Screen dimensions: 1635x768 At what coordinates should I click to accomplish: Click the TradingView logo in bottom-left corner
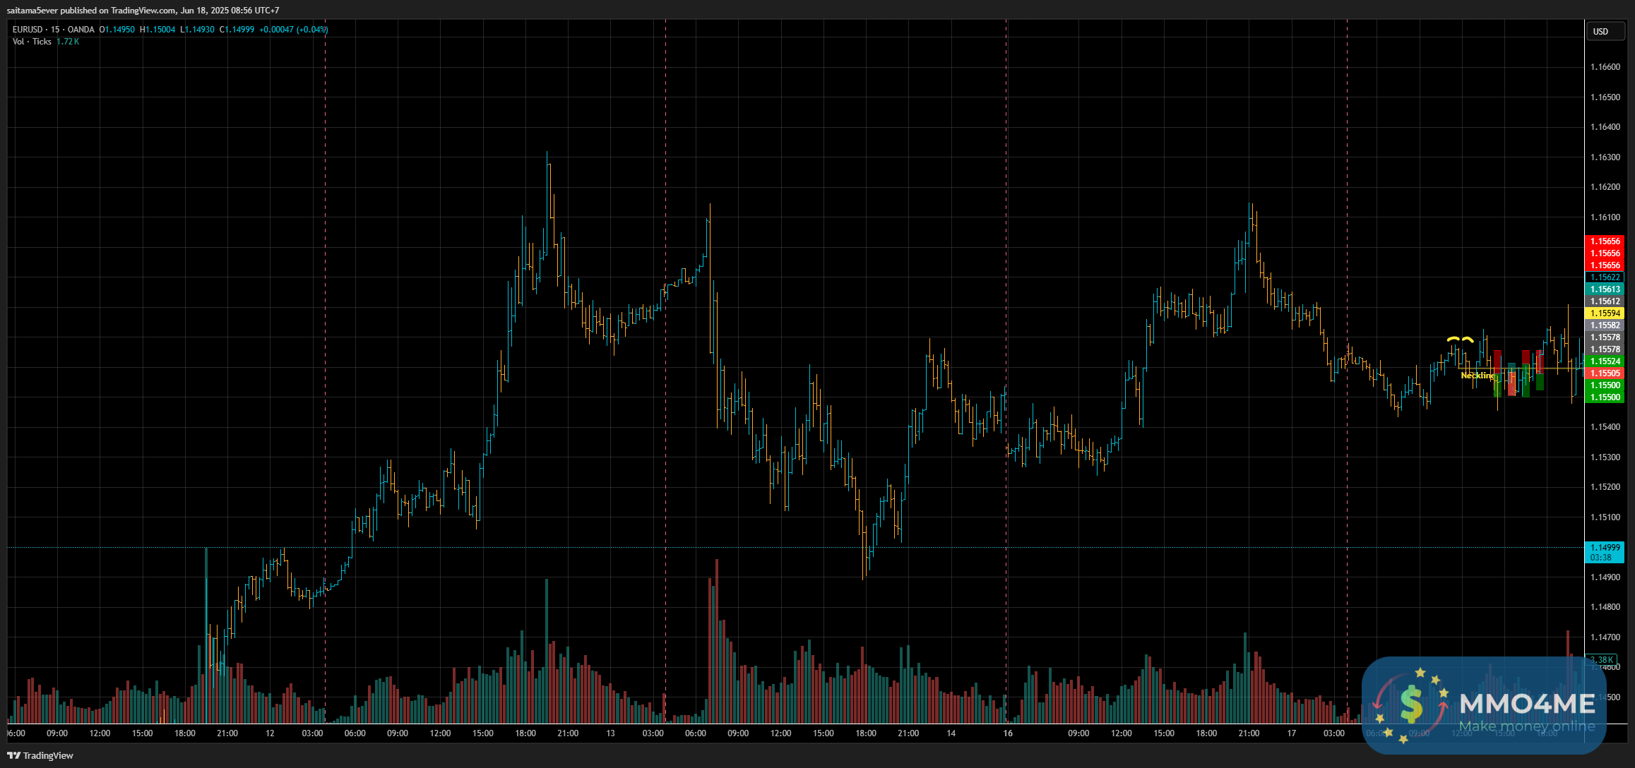click(40, 755)
